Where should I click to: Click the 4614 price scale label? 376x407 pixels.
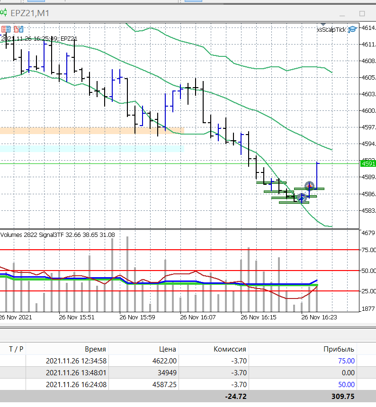point(368,28)
